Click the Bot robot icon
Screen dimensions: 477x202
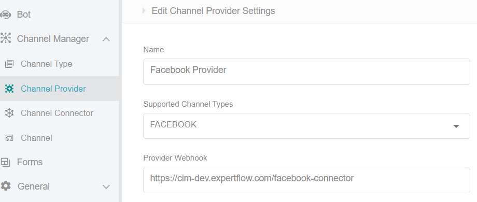pos(5,15)
